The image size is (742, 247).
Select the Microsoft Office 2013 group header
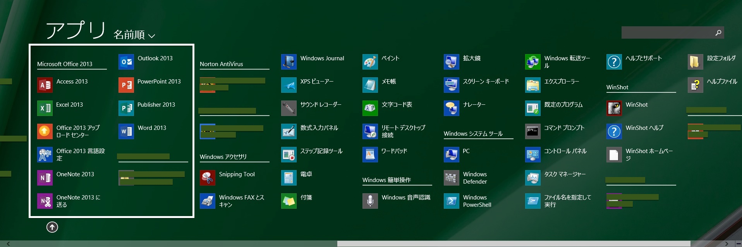coord(65,64)
